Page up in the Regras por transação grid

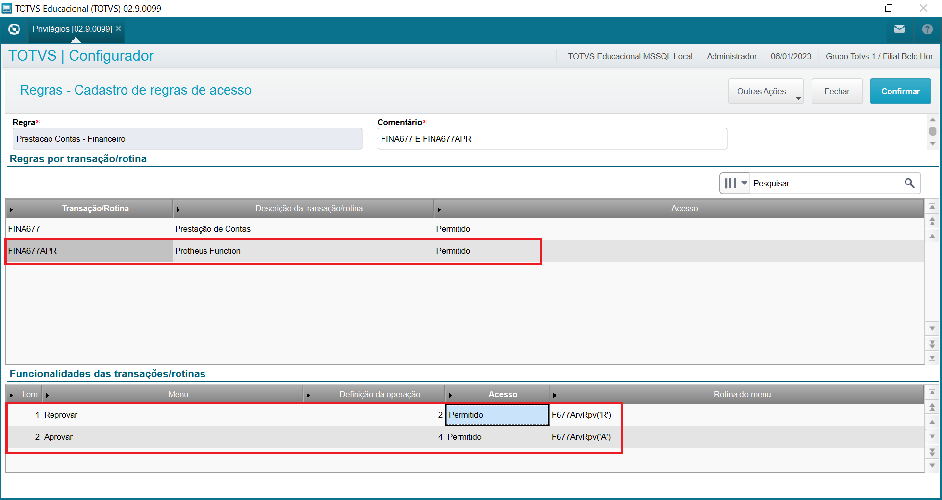[x=932, y=222]
